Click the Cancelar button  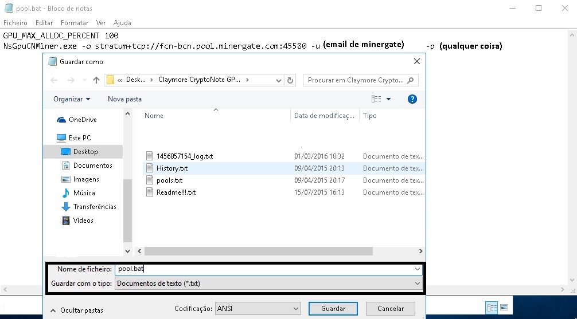pos(391,309)
